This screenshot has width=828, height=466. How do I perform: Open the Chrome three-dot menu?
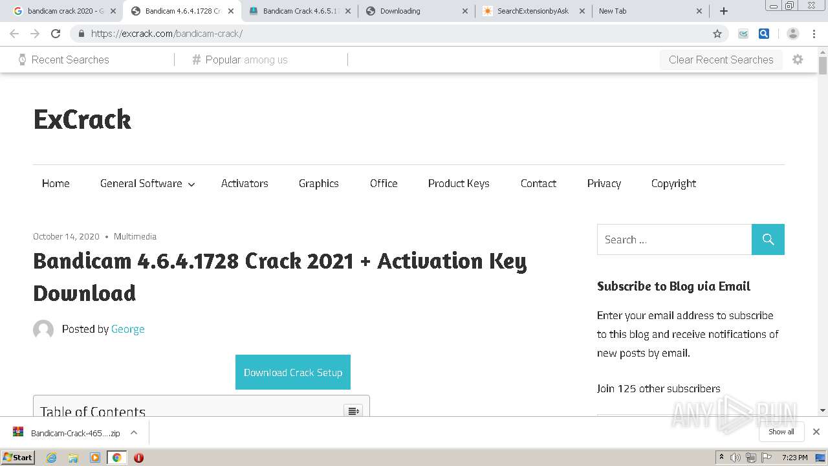814,34
